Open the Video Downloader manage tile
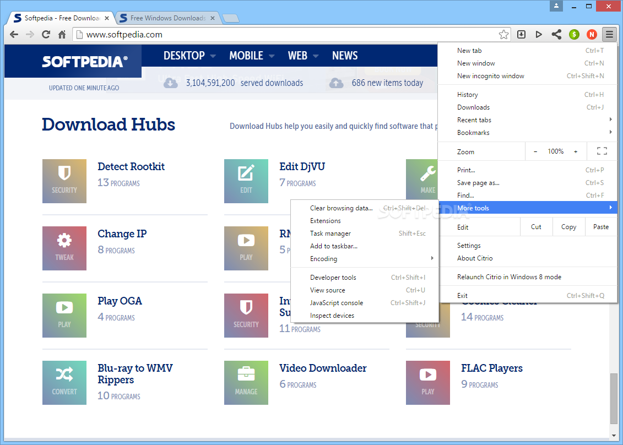 (x=246, y=383)
